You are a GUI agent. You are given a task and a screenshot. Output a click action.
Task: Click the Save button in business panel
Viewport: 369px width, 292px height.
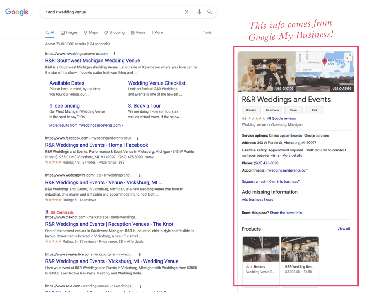point(293,110)
